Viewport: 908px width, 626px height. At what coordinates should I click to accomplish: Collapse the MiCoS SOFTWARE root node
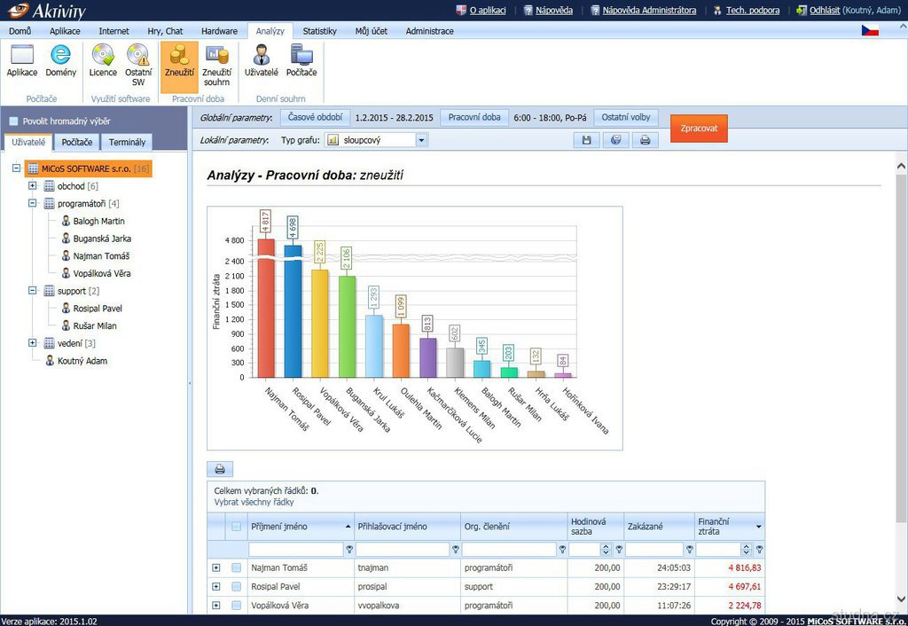click(16, 168)
